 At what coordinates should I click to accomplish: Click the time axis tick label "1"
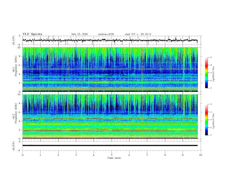pyautogui.click(x=40, y=155)
